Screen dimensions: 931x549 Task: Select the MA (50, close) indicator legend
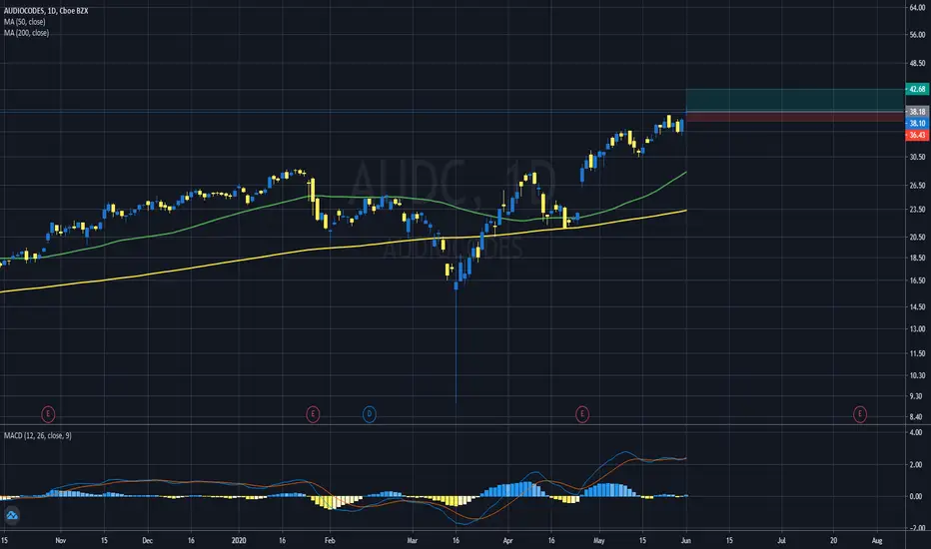pos(24,22)
